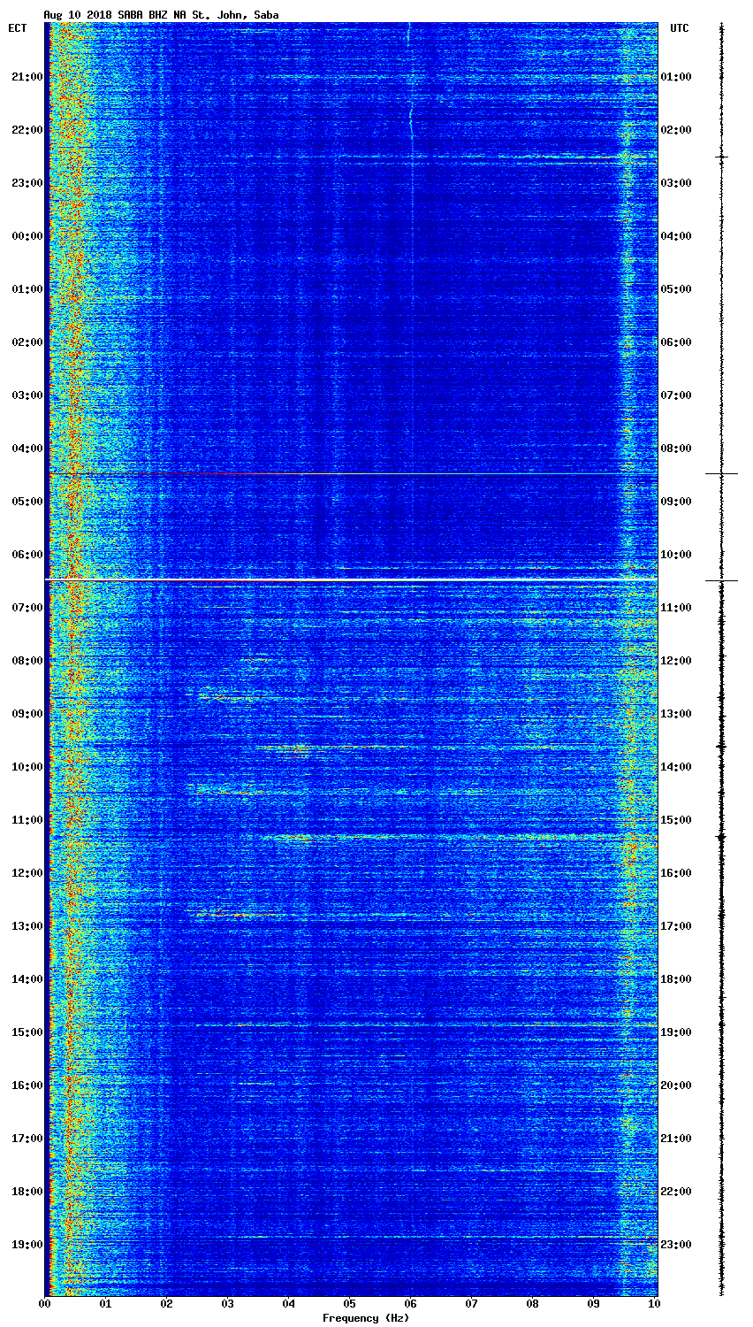
Task: Click the 05:00 label on the UTC axis
Action: [x=676, y=289]
